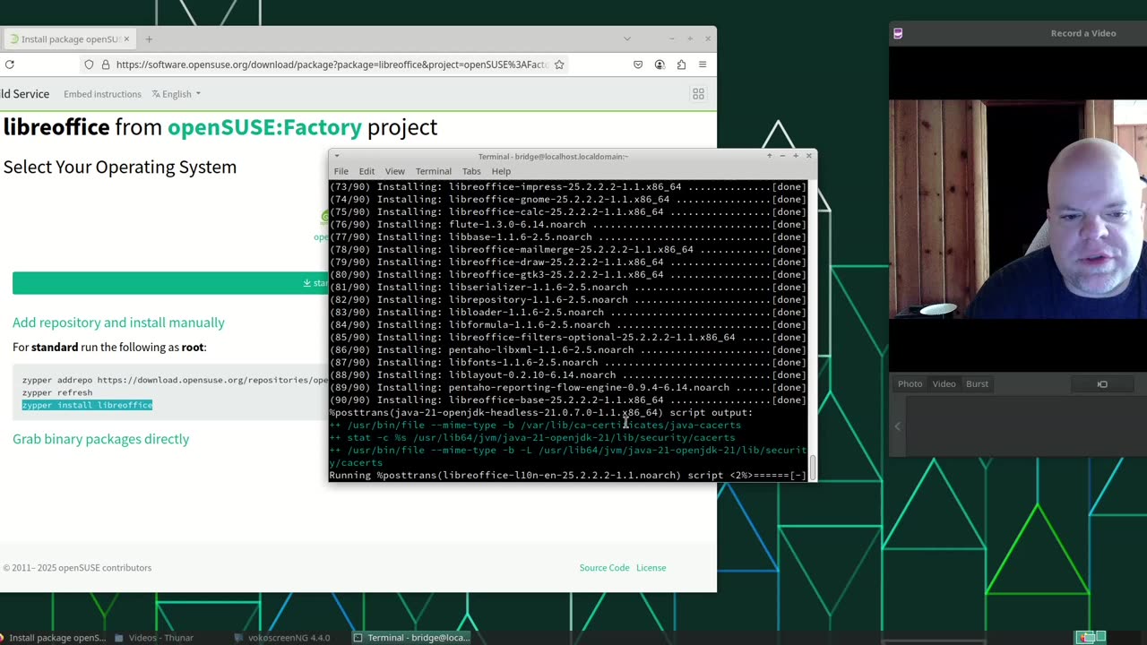The image size is (1147, 645).
Task: Click the 'zypper refresh' command line
Action: click(57, 392)
